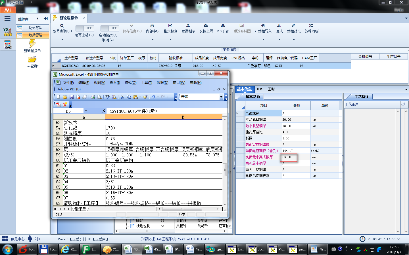
Task: Click the 选择母板 shuffle icon
Action: pos(311,25)
